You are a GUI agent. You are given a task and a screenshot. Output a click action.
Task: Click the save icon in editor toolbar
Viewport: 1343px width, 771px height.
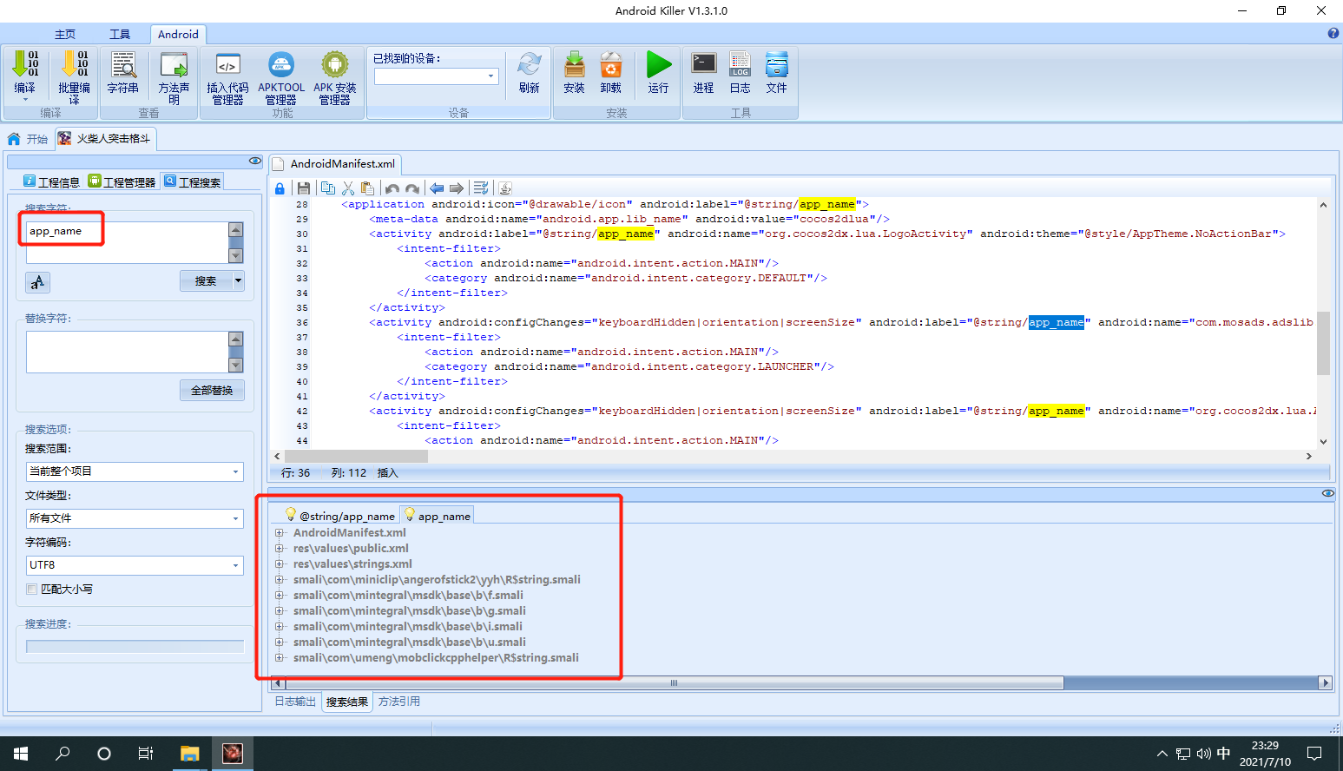pos(304,188)
